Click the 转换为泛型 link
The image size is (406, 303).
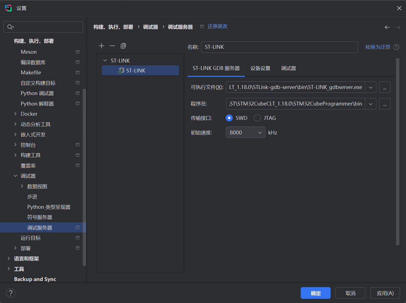pos(378,47)
